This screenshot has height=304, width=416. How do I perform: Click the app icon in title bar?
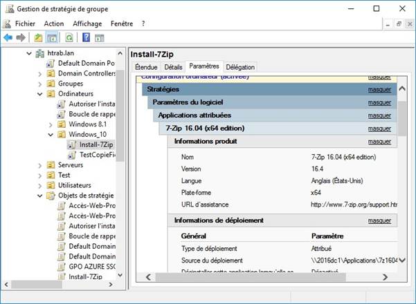click(10, 9)
